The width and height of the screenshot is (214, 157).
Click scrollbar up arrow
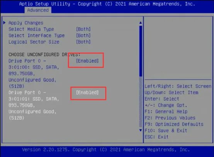coord(141,23)
